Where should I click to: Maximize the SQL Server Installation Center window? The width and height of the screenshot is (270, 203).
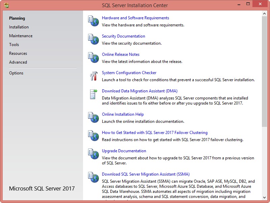(x=248, y=4)
